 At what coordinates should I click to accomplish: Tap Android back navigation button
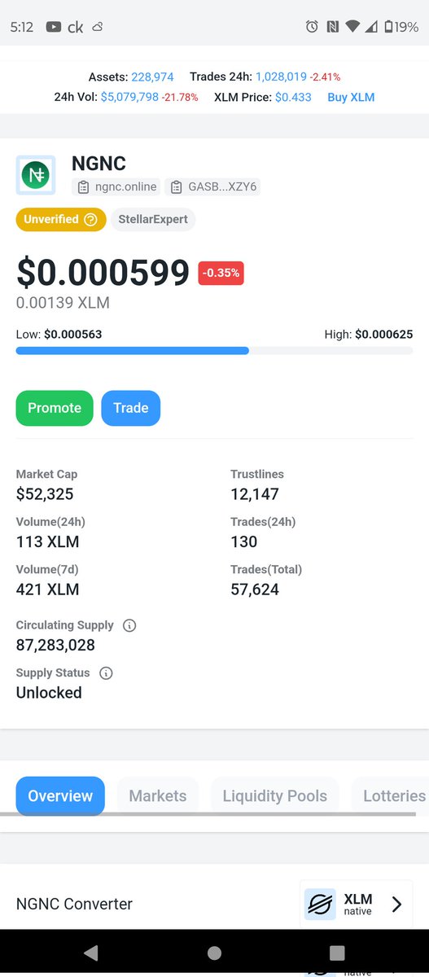coord(91,953)
